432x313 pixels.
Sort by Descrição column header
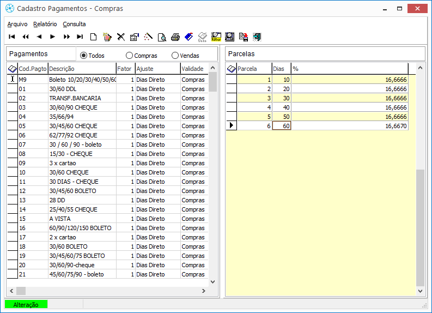[82, 69]
